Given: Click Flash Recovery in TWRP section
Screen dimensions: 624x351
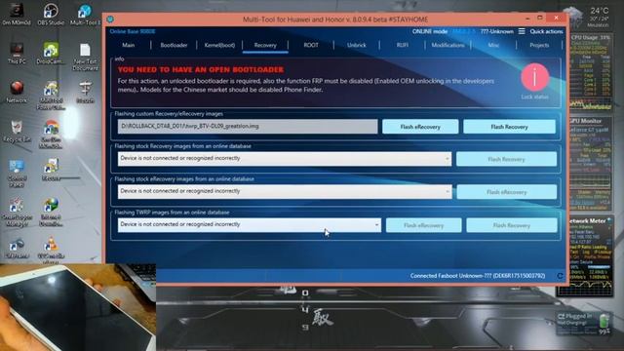Looking at the screenshot, I should [x=511, y=225].
